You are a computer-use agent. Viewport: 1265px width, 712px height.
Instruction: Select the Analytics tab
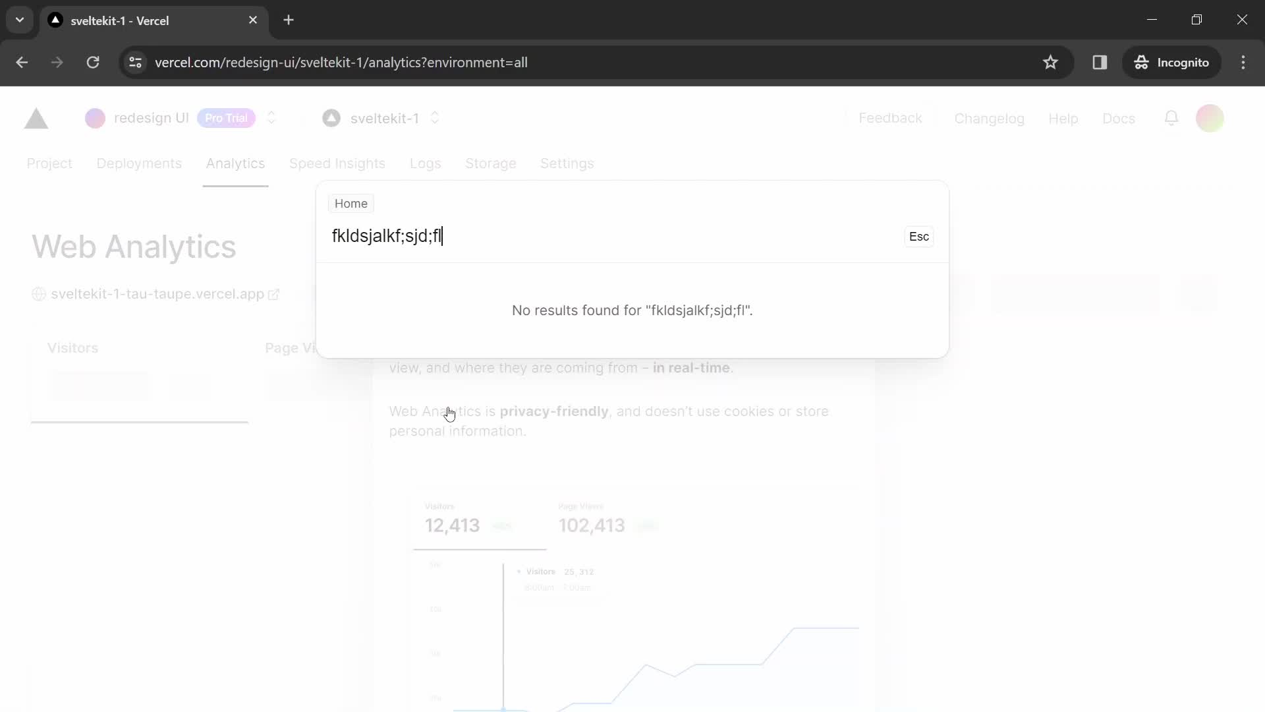pyautogui.click(x=235, y=163)
